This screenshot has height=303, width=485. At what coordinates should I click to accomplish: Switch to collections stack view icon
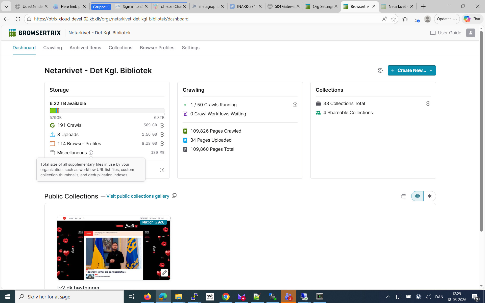403,196
